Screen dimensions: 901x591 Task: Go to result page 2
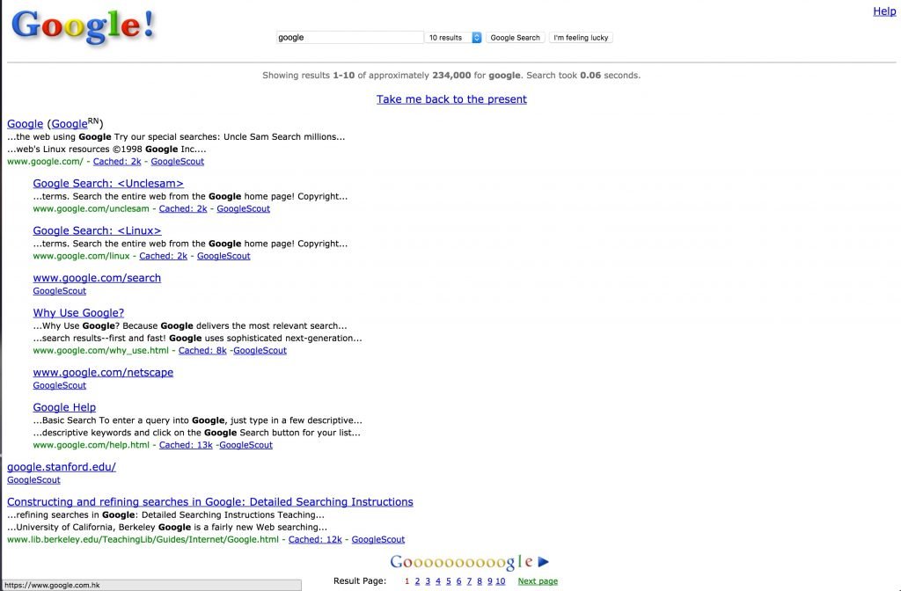pyautogui.click(x=417, y=581)
